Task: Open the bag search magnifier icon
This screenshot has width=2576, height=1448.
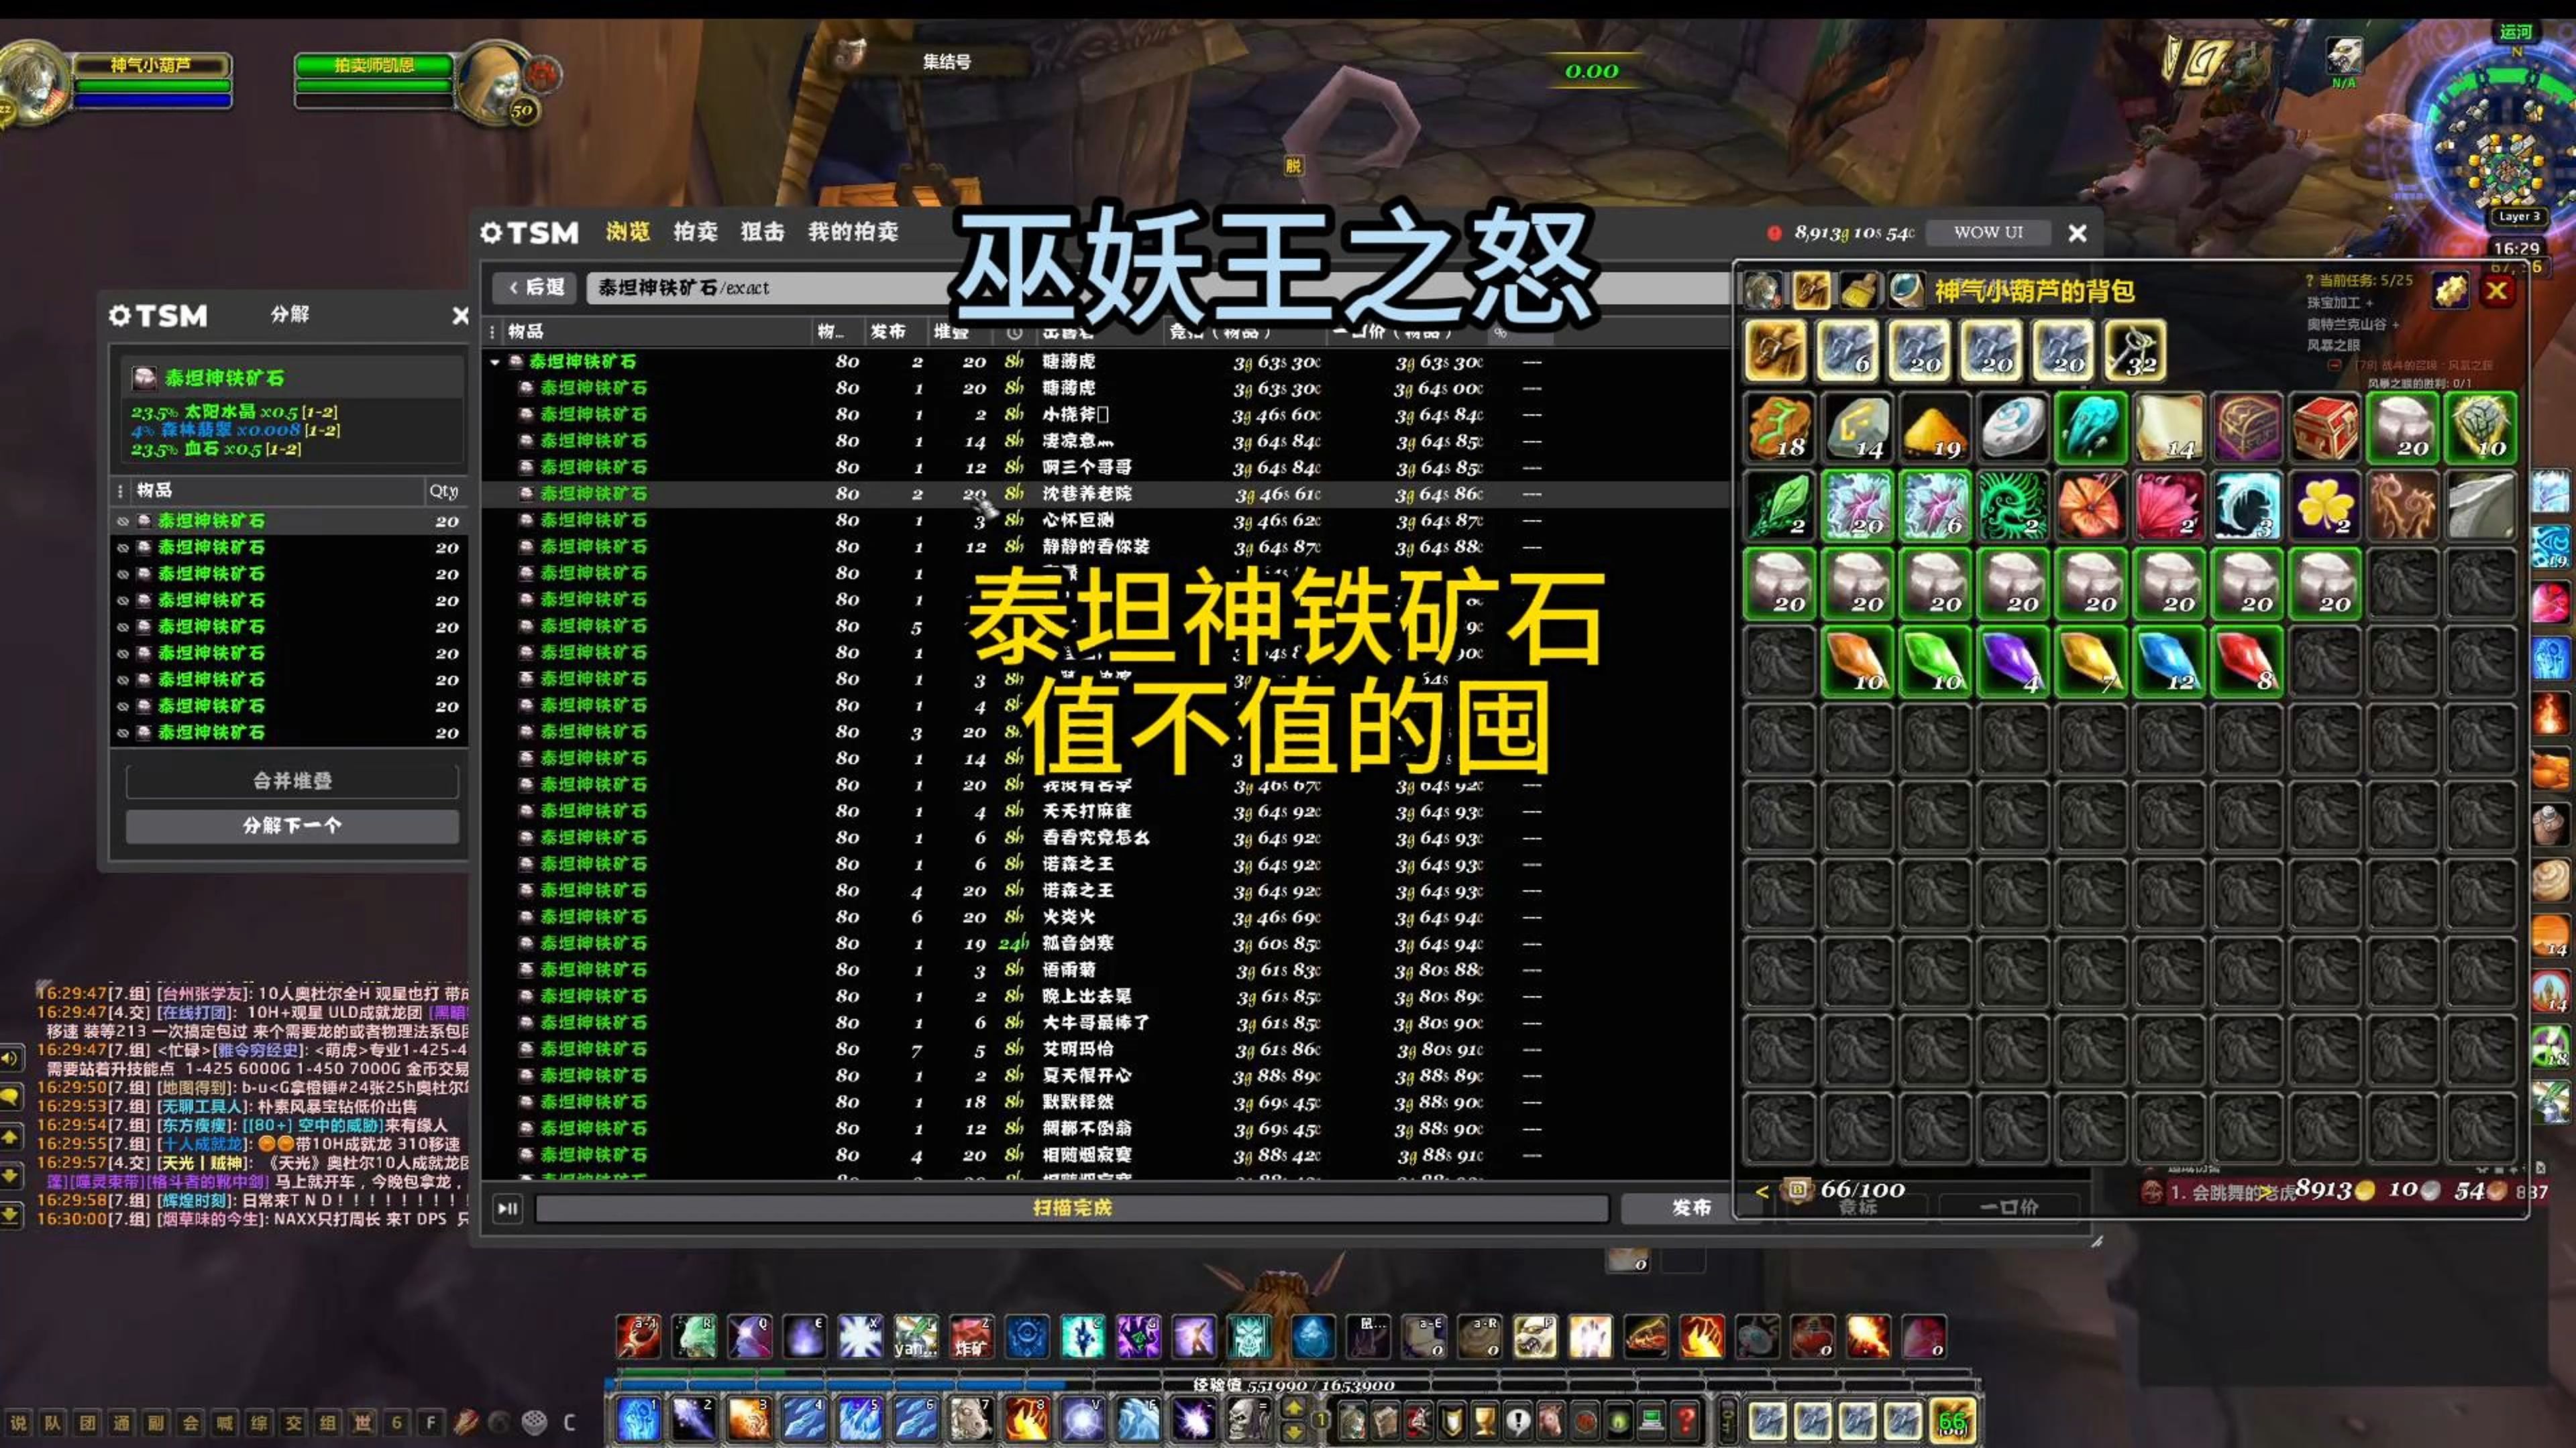Action: 1906,291
